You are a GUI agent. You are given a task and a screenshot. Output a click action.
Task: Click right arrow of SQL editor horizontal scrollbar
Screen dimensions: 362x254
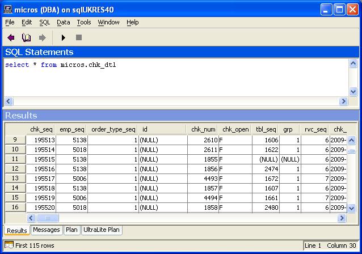coord(343,101)
